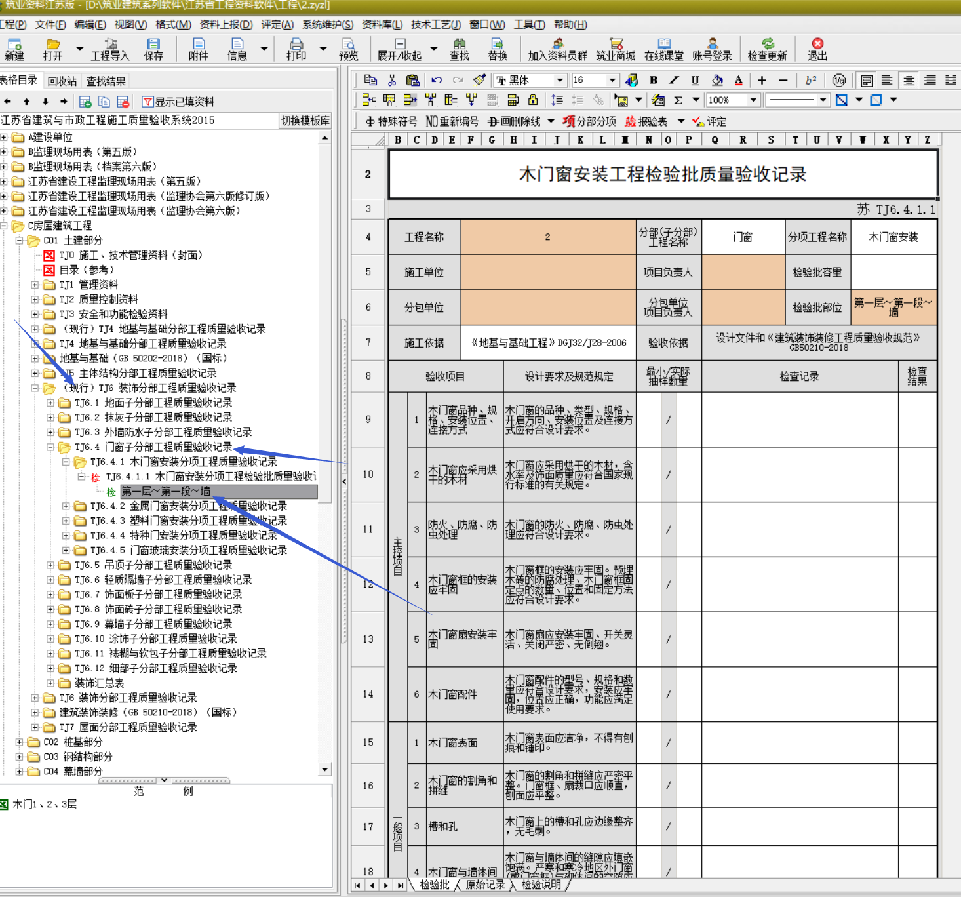This screenshot has width=961, height=897.
Task: Click the red 退出 exit icon
Action: 817,49
